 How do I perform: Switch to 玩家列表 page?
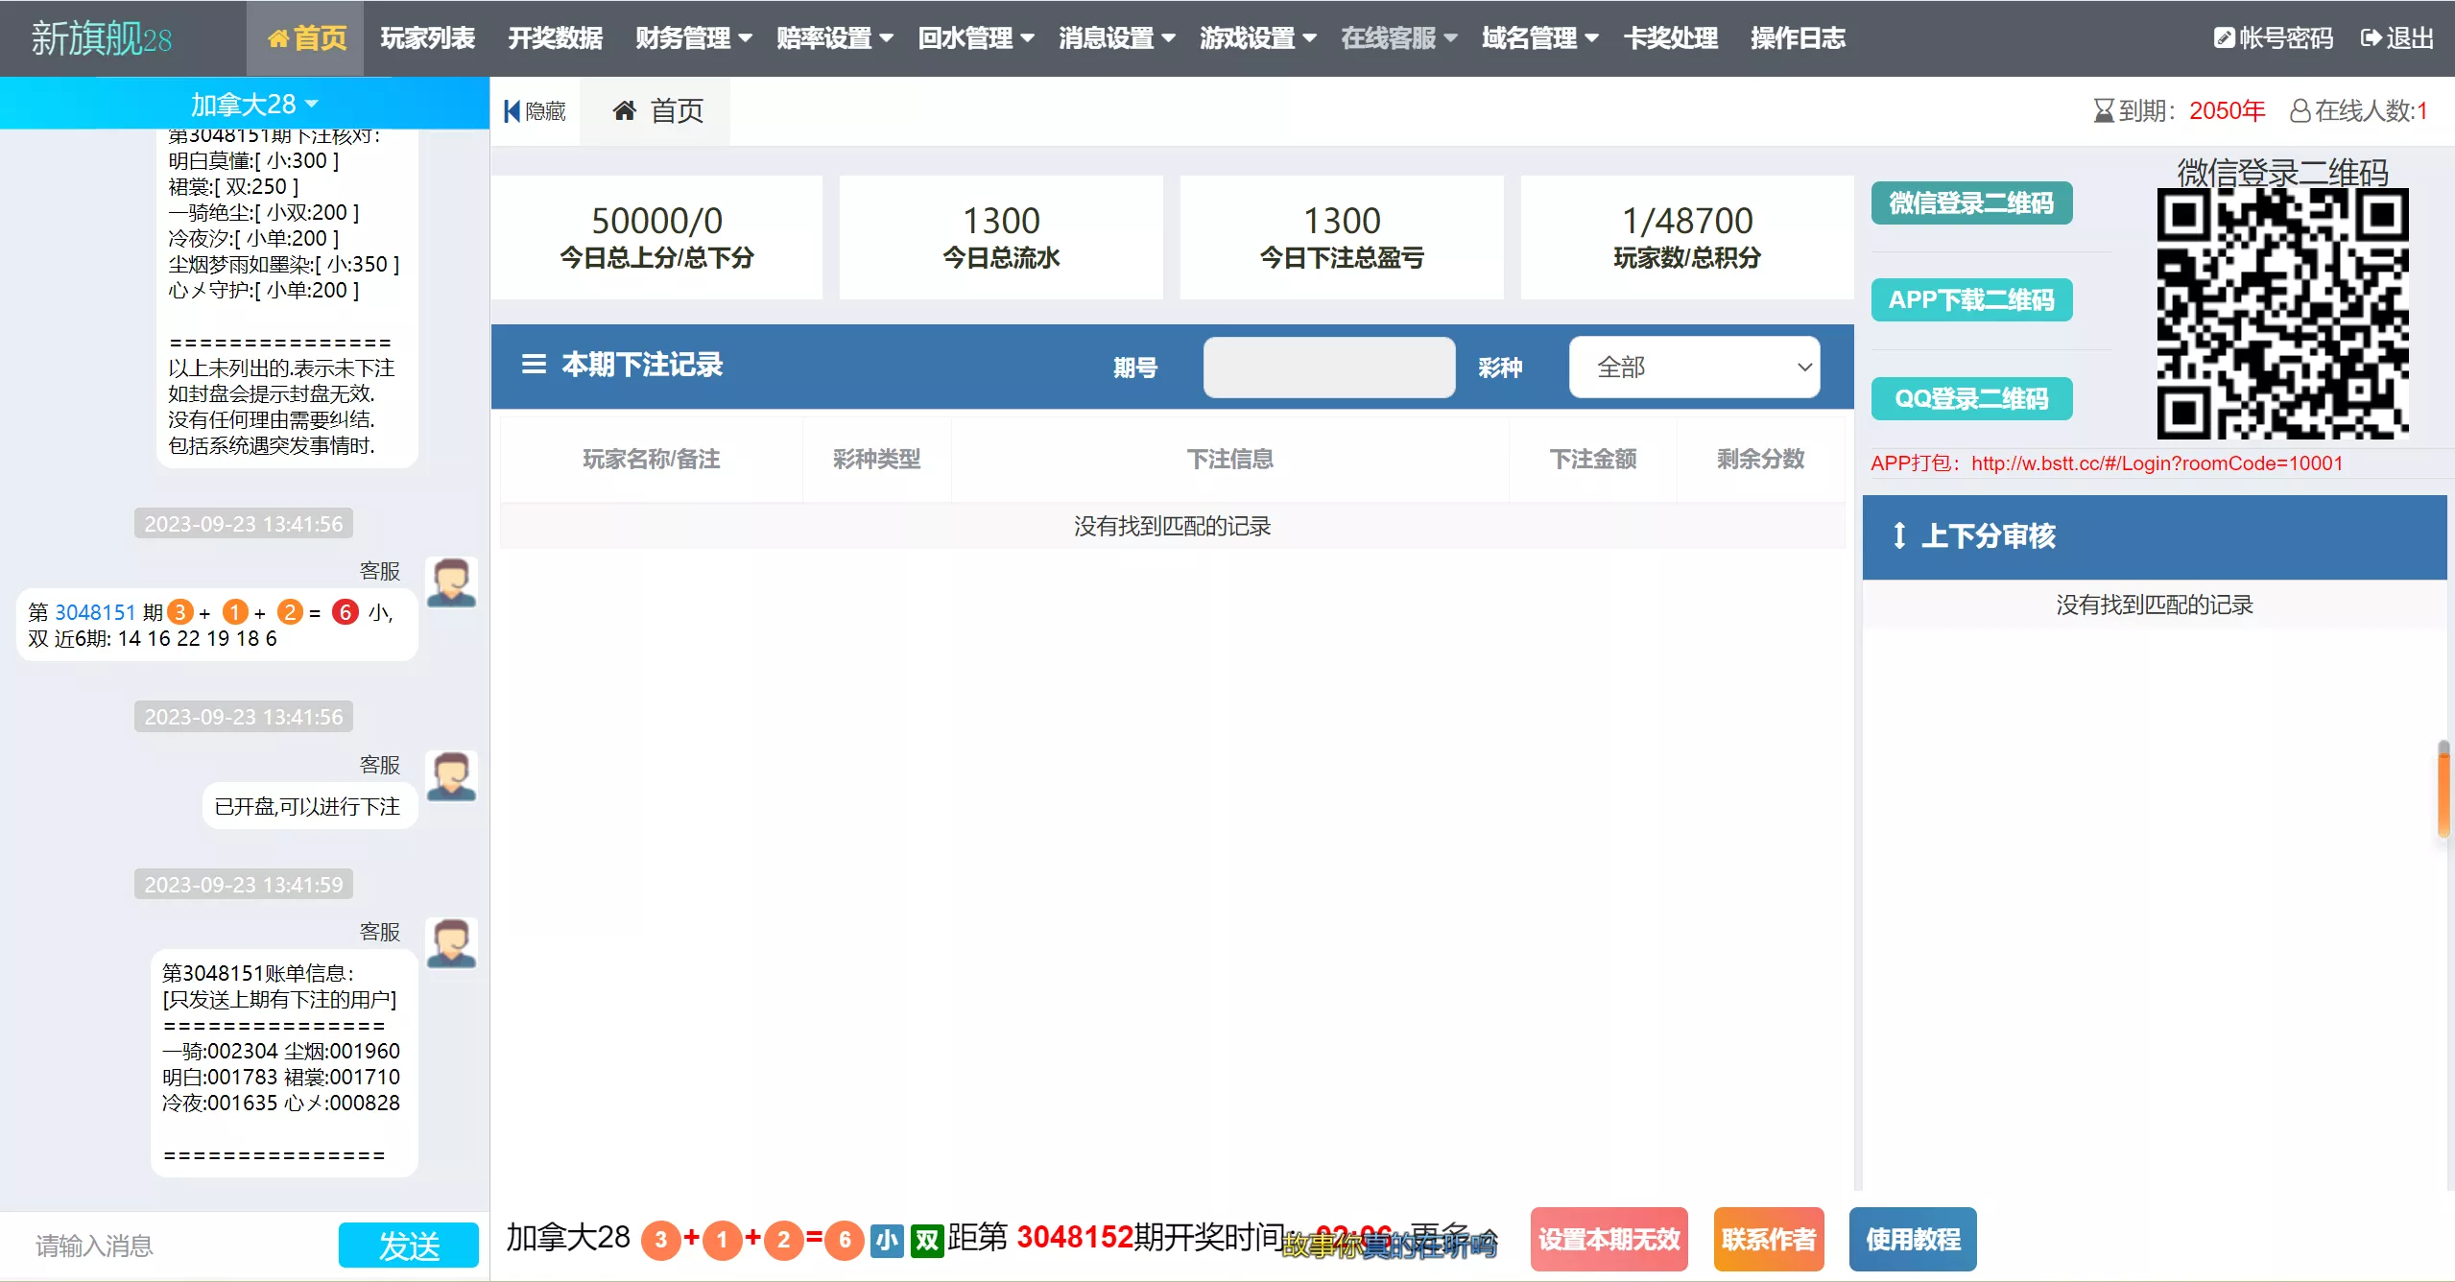(x=427, y=38)
